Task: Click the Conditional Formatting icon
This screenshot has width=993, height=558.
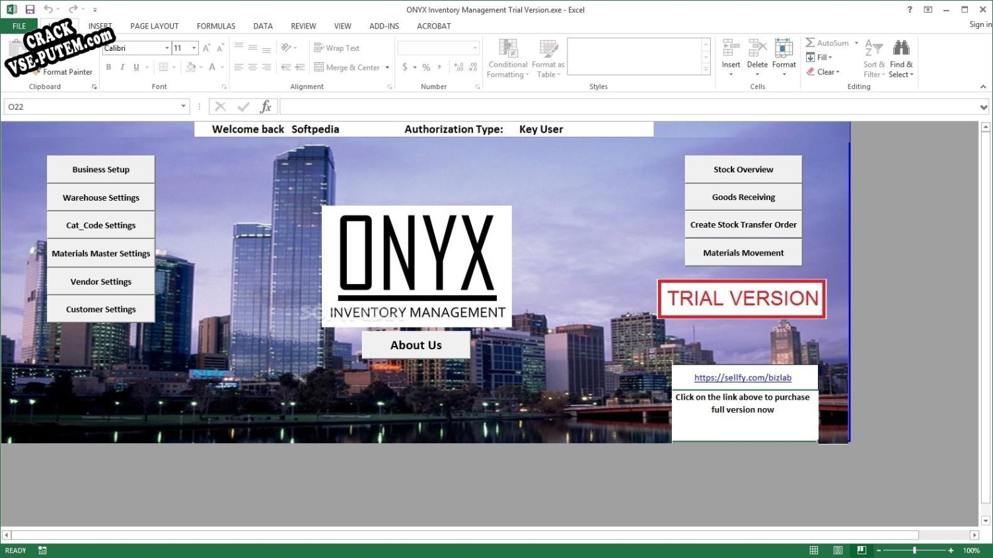Action: click(507, 48)
